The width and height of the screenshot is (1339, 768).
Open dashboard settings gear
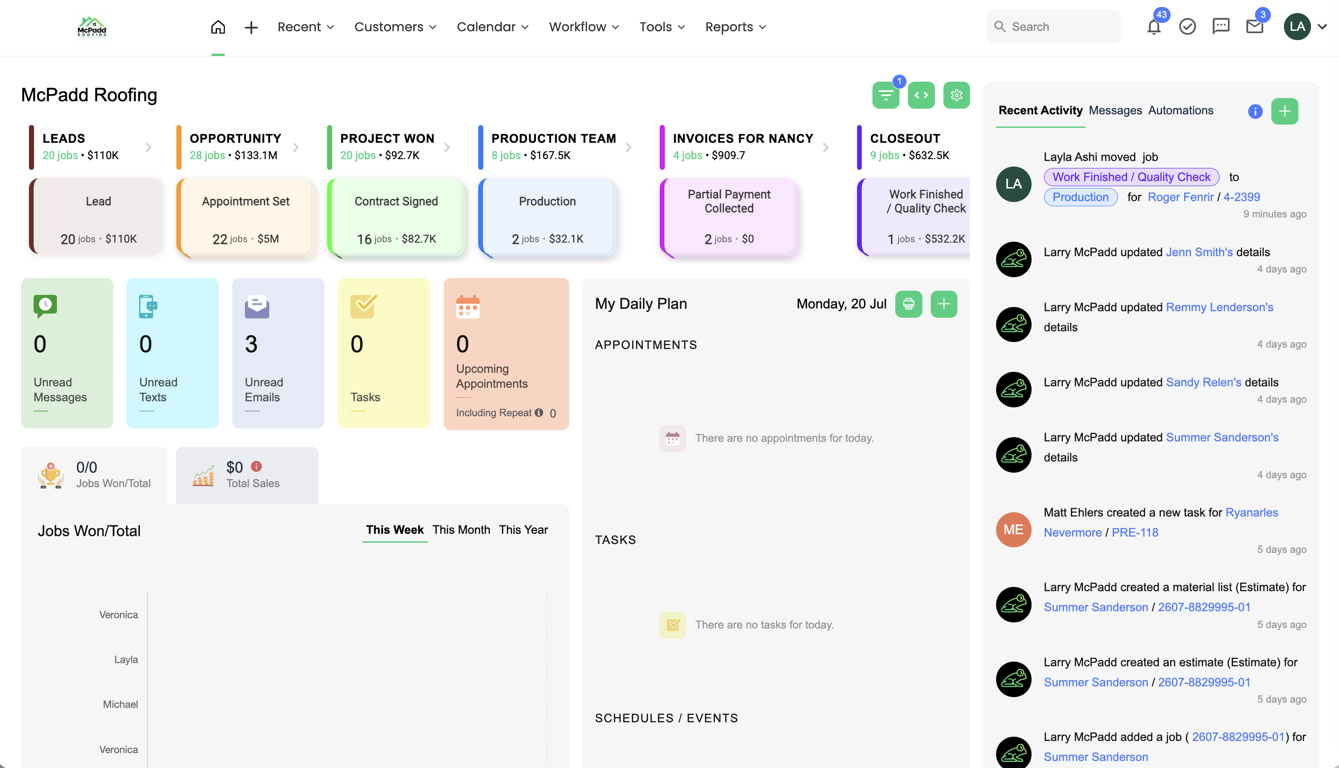956,96
